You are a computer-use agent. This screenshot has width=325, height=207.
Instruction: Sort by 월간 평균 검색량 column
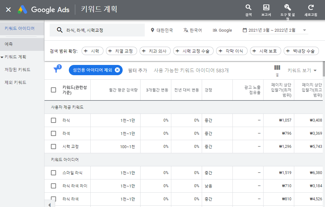pos(123,90)
